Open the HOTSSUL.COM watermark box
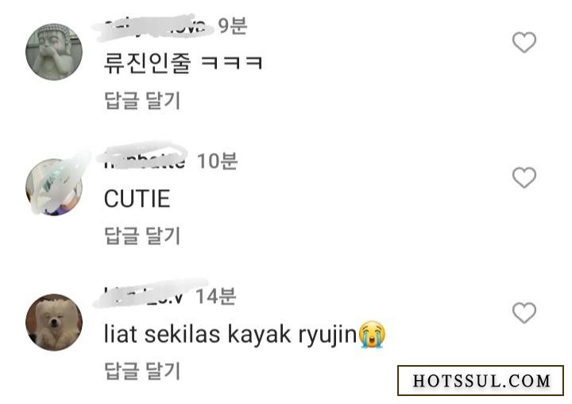Viewport: 572px width, 404px height. (x=481, y=380)
